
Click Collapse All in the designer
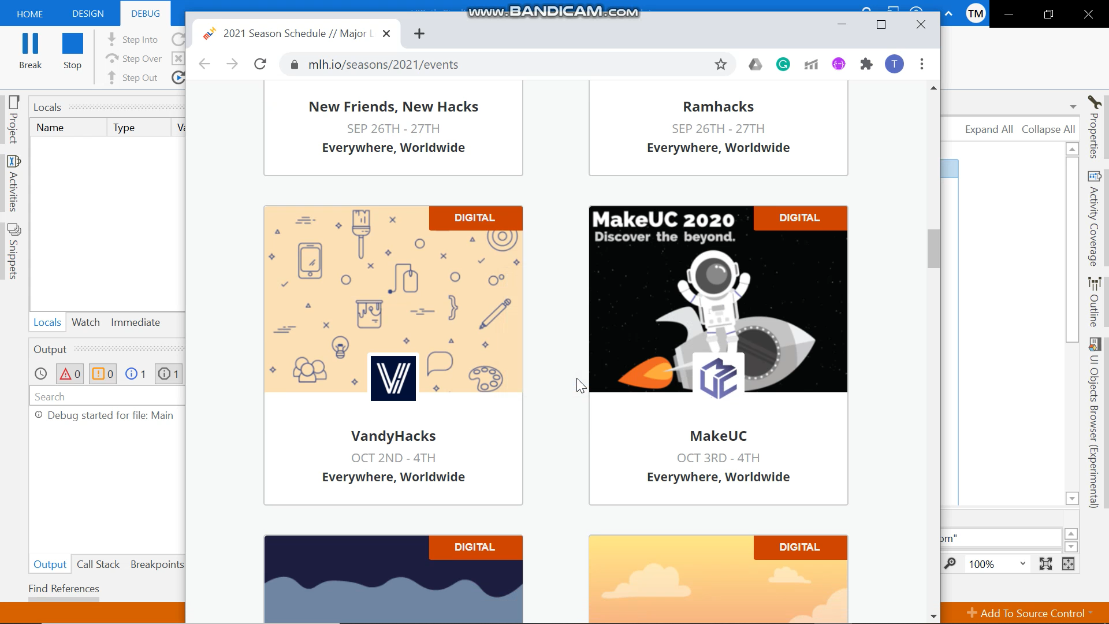coord(1048,129)
